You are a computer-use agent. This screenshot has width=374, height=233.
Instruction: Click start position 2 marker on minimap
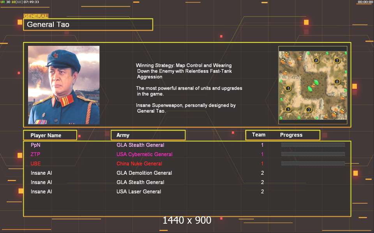[x=309, y=110]
